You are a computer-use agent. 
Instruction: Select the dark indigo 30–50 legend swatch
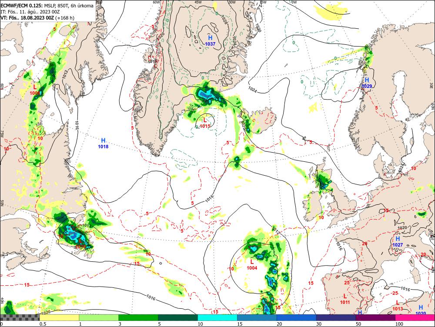[336, 317]
